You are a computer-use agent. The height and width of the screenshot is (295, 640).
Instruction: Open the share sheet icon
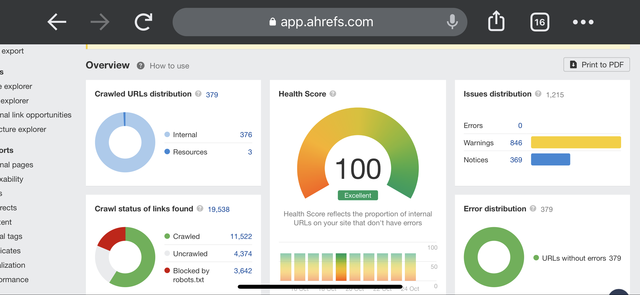496,22
